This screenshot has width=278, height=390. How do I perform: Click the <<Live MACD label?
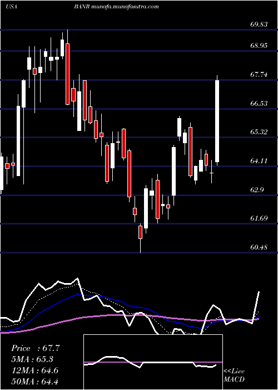234,376
